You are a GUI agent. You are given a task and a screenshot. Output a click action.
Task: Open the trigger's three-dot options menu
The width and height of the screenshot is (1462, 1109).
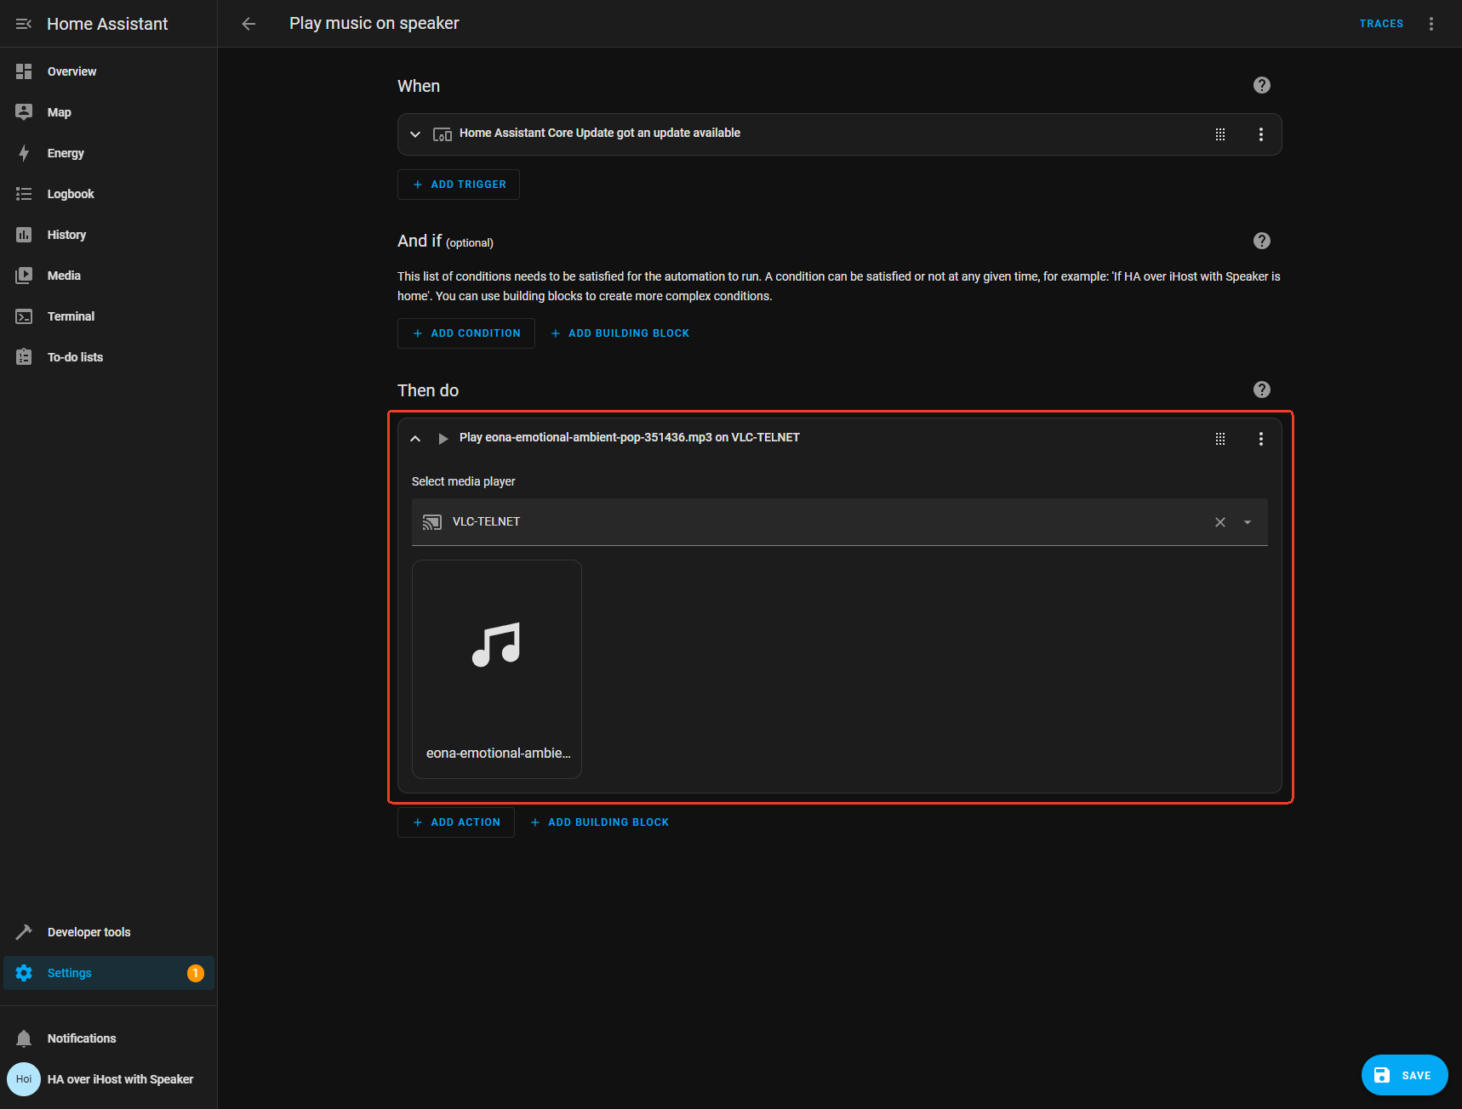point(1260,134)
